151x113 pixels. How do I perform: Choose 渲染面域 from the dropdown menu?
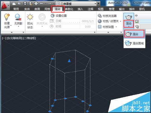[x=134, y=43]
